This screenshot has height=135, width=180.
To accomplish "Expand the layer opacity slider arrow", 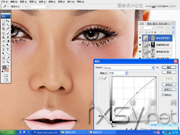I will (x=173, y=27).
